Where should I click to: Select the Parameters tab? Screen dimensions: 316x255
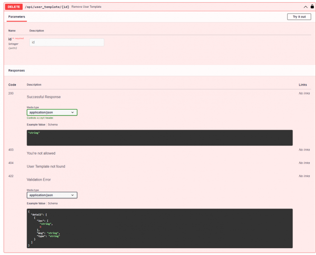pos(17,17)
